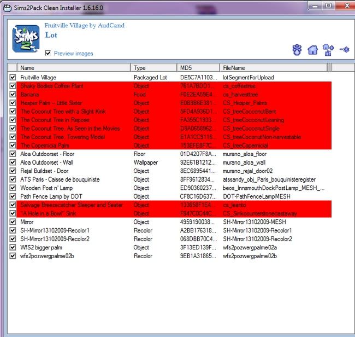Screen dimensions: 355x337
Task: Click MD5 value DE5C7A1103...
Action: click(198, 78)
